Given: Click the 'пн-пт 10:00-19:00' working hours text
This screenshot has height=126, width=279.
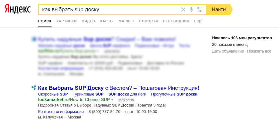Looking at the screenshot, I should pos(141,112).
